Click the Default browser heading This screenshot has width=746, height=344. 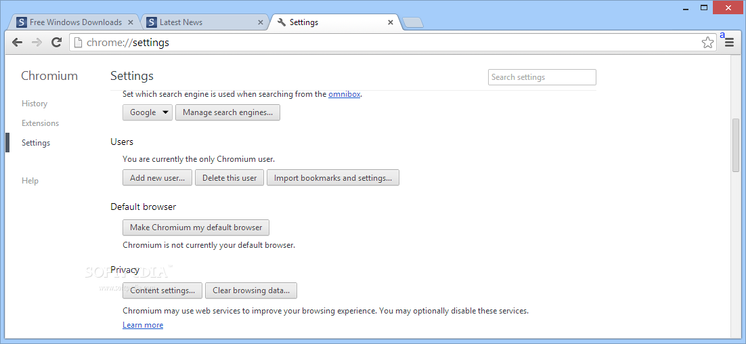point(144,207)
